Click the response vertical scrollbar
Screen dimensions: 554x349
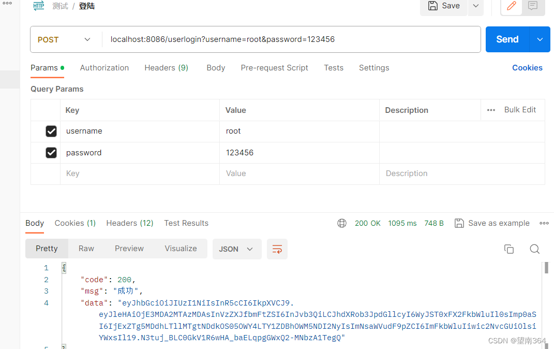(546, 268)
